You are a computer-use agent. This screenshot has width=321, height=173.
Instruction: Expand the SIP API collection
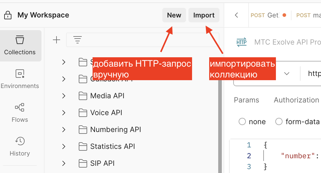[64, 163]
